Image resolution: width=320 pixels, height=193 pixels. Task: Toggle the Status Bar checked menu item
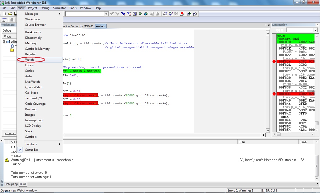[x=32, y=150]
